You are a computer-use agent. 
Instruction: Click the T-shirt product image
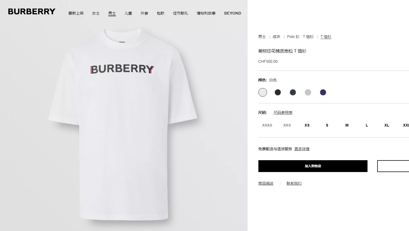coord(123,124)
